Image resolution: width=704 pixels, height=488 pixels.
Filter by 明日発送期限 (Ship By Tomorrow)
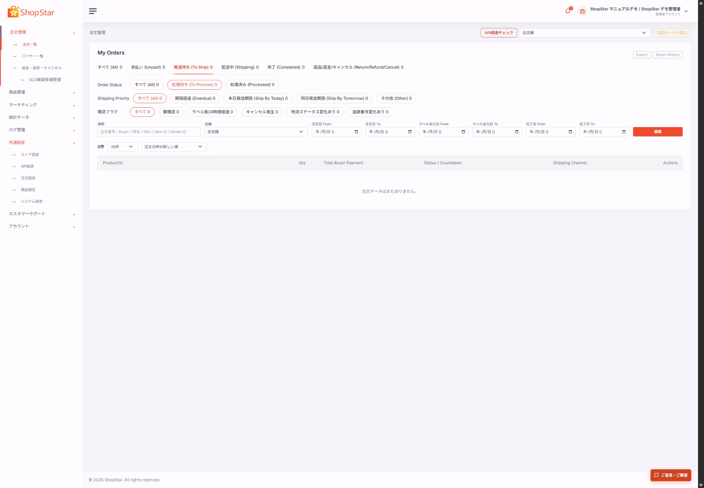coord(334,98)
